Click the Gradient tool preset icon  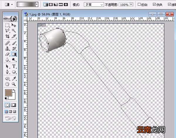7,5
